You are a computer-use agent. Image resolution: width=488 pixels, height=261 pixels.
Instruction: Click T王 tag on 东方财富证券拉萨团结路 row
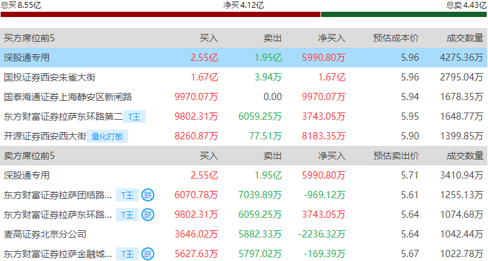pos(127,195)
